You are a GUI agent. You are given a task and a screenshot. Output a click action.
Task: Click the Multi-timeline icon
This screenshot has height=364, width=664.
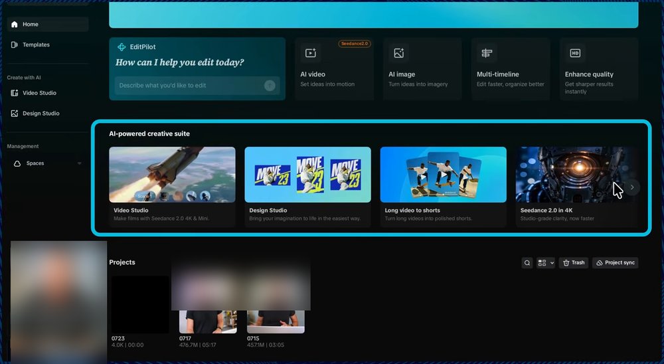tap(487, 53)
